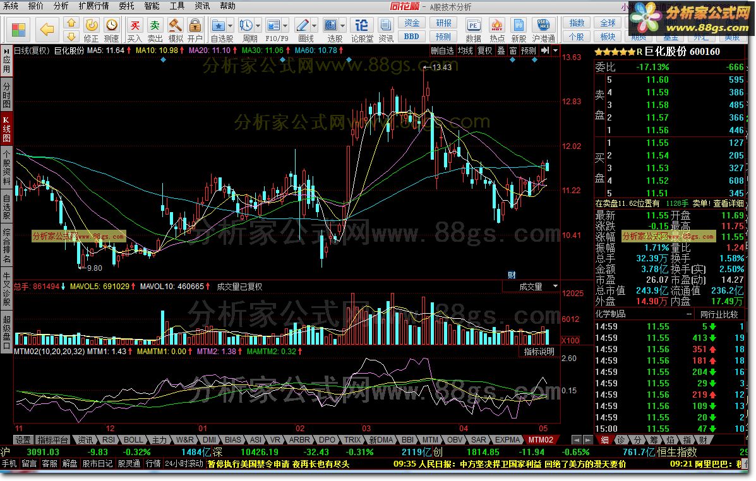The image size is (756, 481).
Task: Toggle 预测 forecast on chart header
Action: (529, 50)
